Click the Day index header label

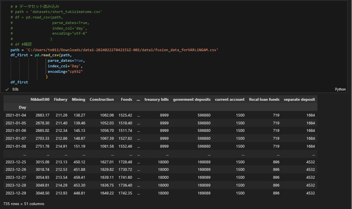click(x=22, y=107)
